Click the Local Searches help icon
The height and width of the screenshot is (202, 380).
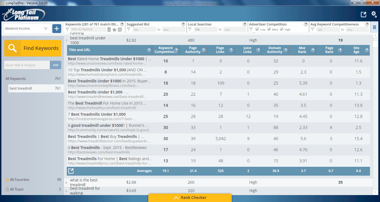tap(245, 24)
